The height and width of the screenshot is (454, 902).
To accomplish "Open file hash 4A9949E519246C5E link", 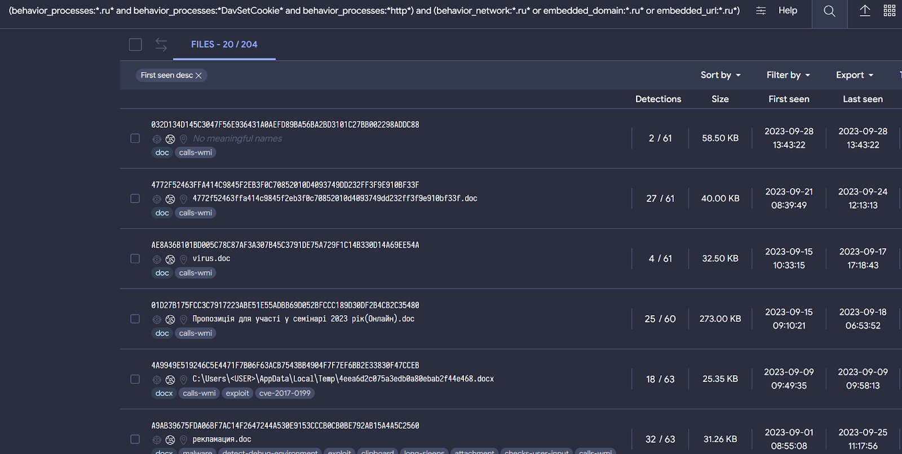I will point(285,366).
